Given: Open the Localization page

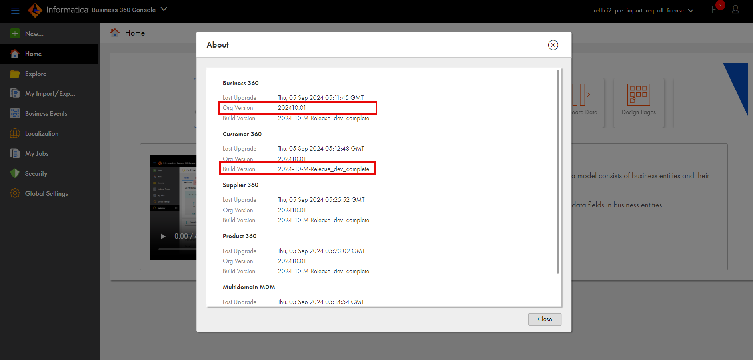Looking at the screenshot, I should (x=49, y=133).
